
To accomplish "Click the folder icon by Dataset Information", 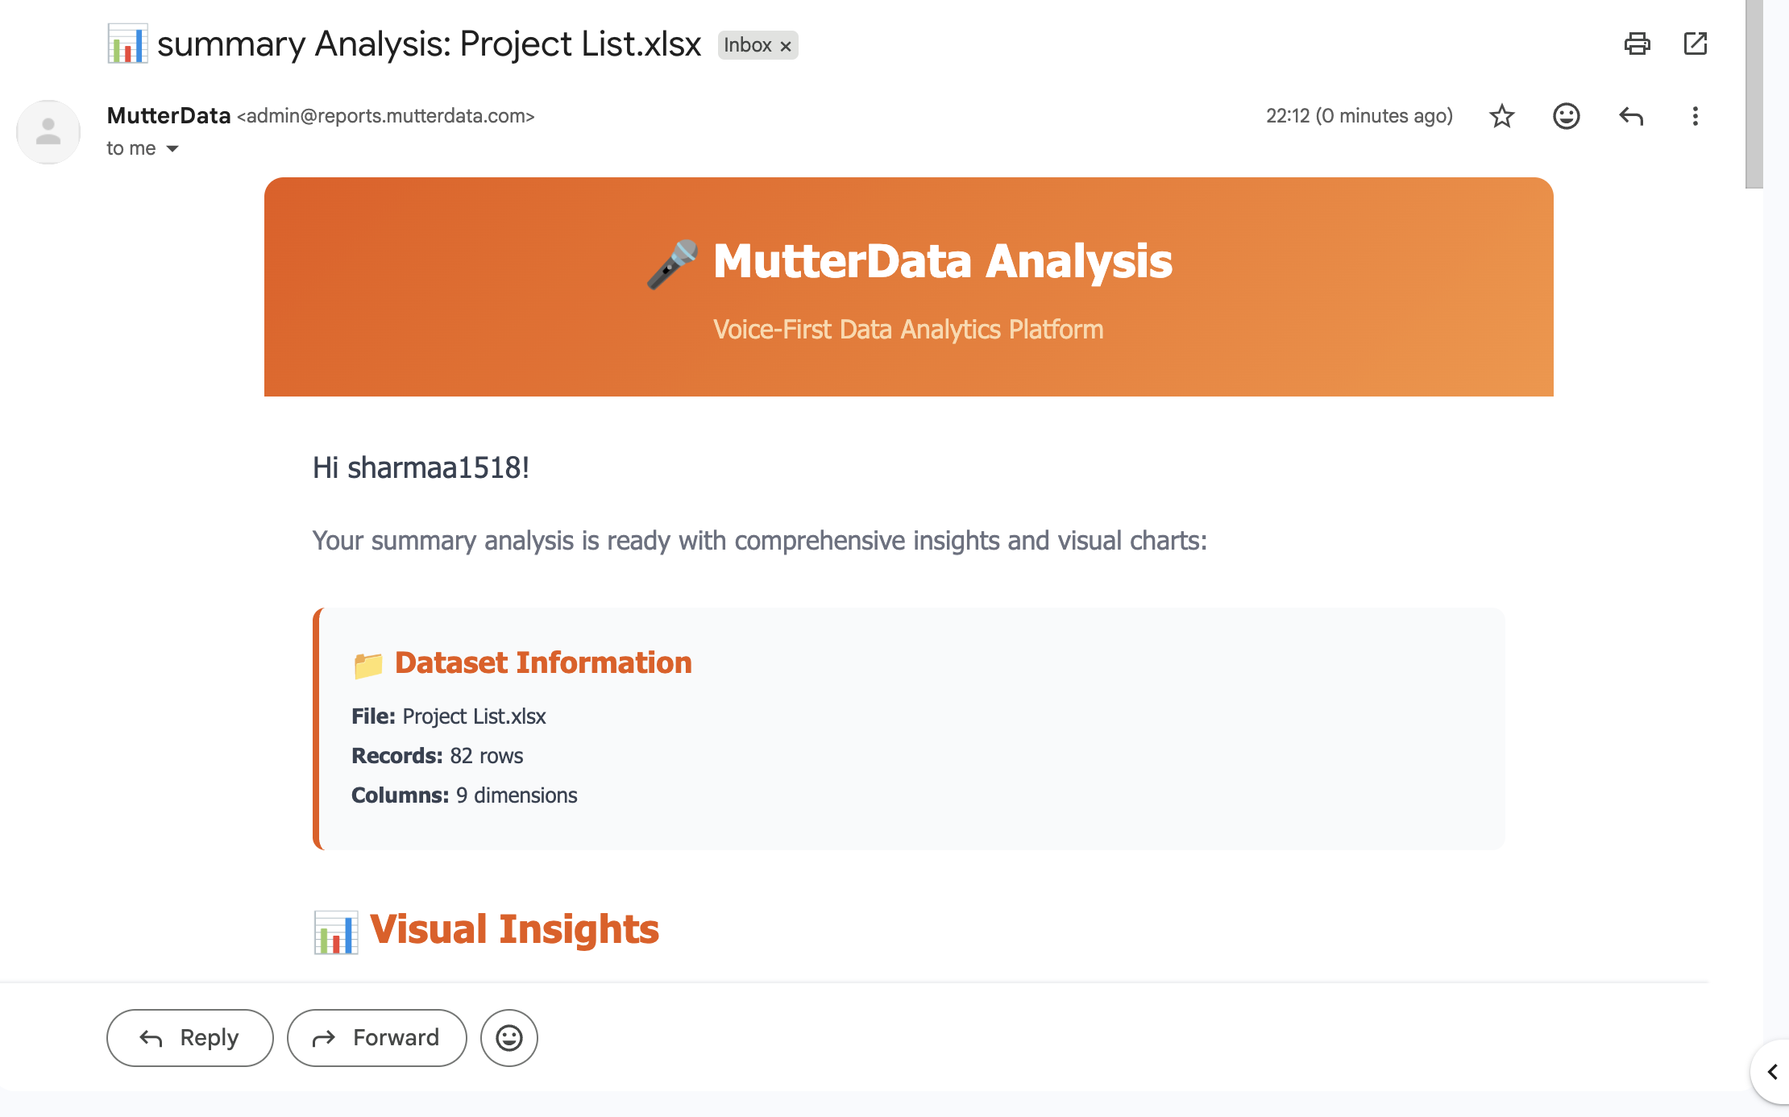I will [368, 665].
